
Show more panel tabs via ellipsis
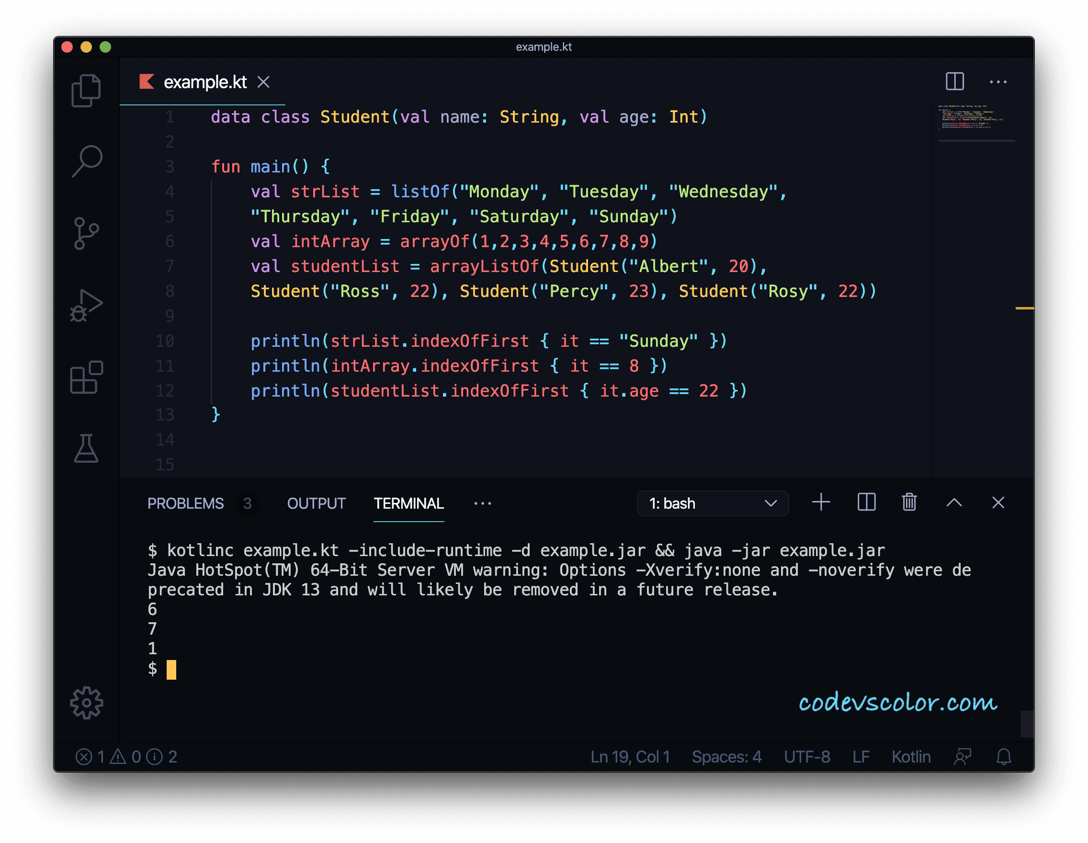[x=482, y=504]
